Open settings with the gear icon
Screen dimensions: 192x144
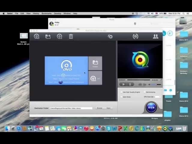click(110, 37)
